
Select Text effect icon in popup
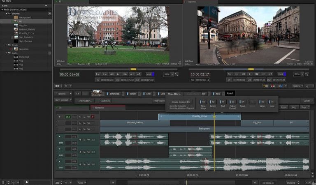coord(223,102)
